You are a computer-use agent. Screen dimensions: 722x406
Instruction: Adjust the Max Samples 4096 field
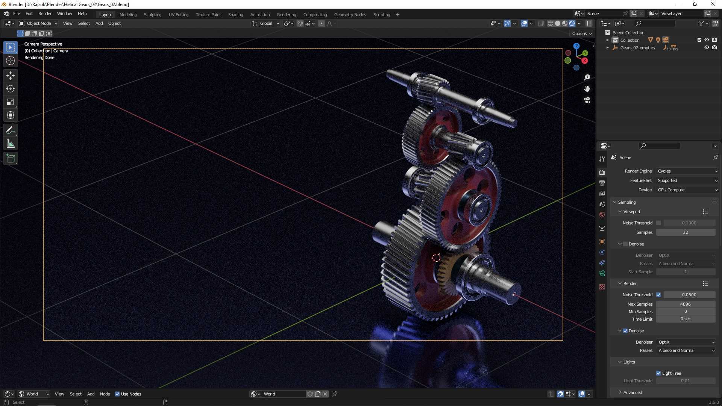(x=686, y=304)
